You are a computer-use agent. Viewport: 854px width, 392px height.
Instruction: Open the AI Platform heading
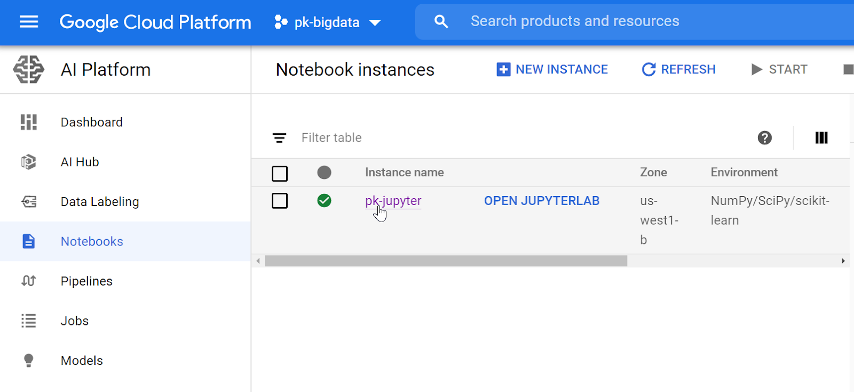click(x=106, y=69)
